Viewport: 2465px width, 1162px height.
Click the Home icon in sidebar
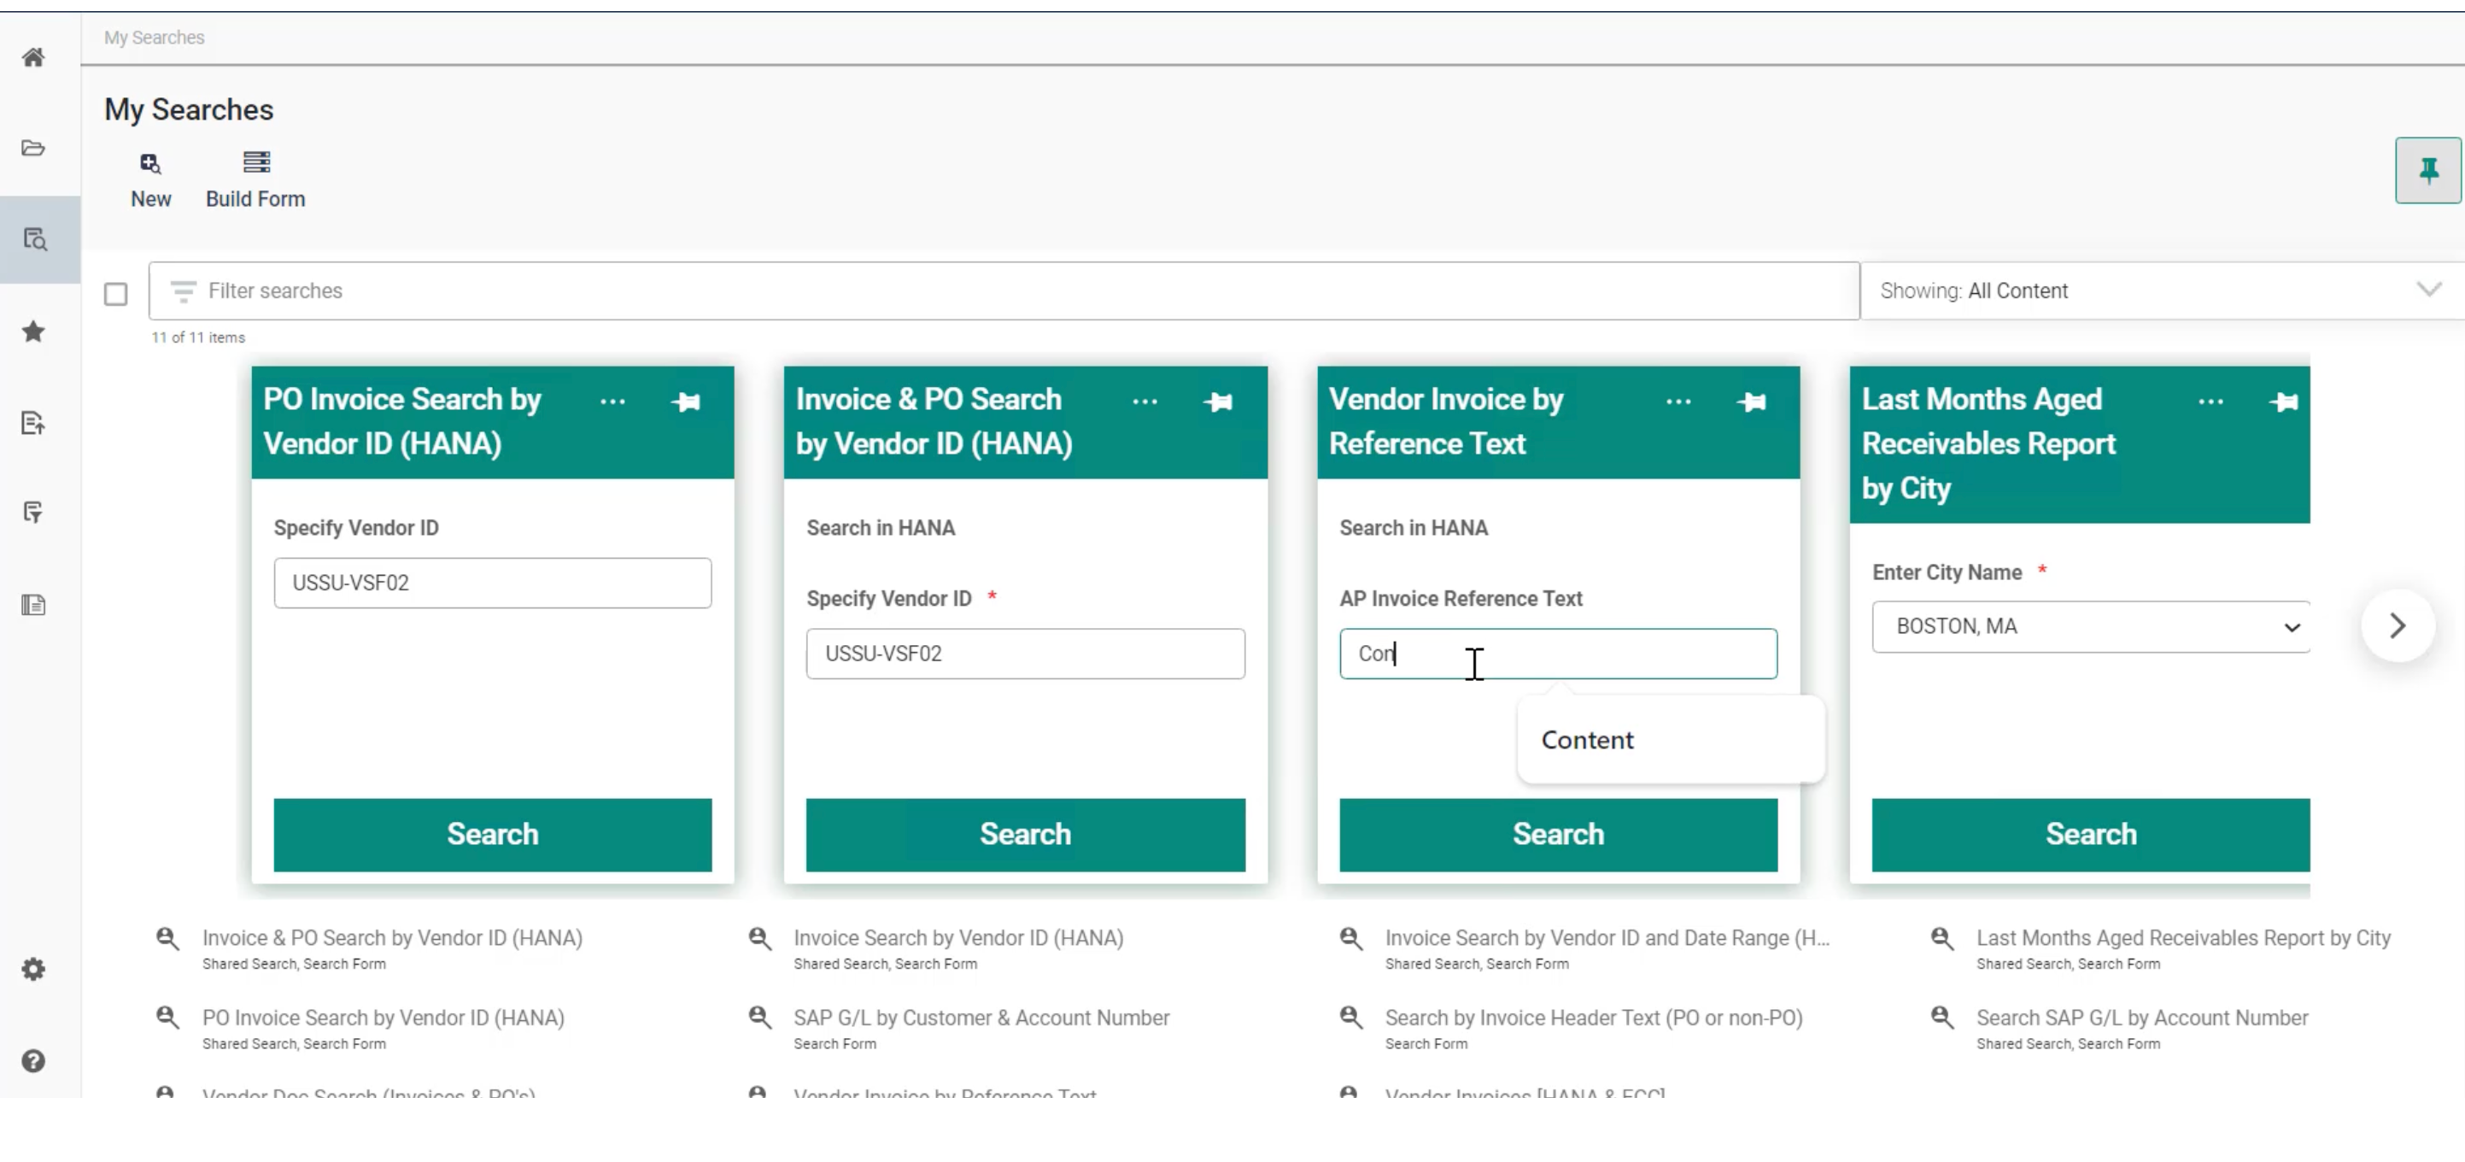pos(33,57)
